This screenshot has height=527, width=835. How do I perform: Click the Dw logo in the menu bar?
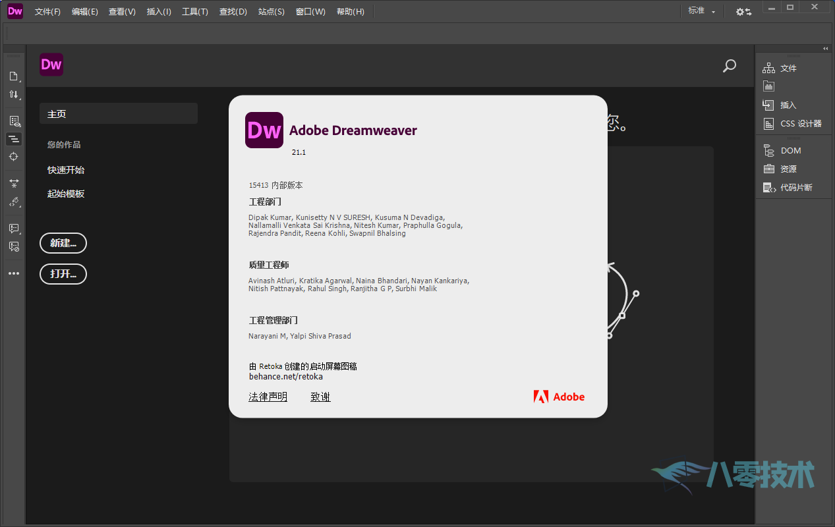pos(14,11)
